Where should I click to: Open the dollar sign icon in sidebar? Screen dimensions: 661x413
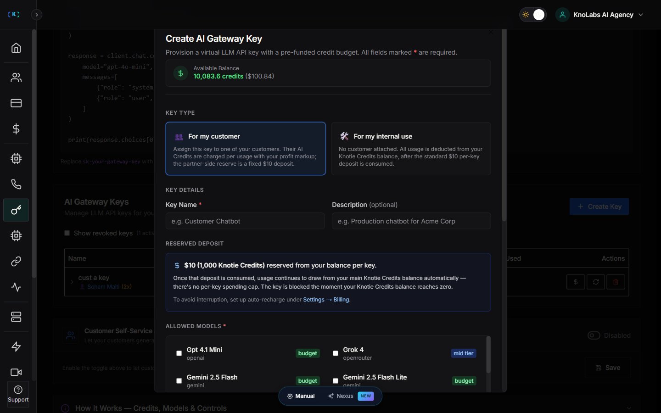(16, 129)
